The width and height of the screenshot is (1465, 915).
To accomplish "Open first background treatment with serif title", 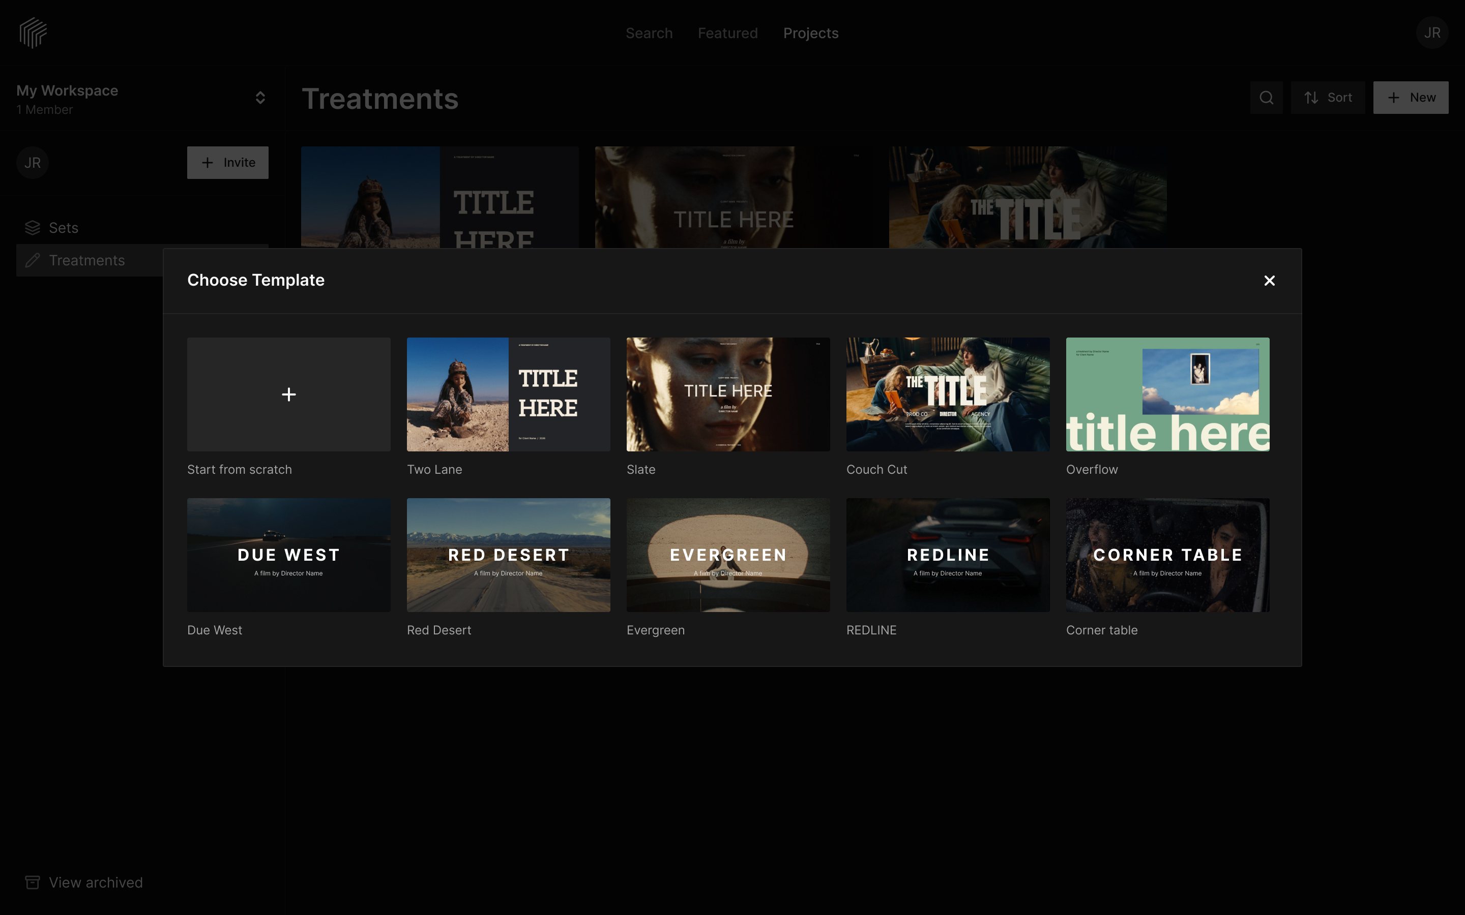I will pyautogui.click(x=439, y=197).
